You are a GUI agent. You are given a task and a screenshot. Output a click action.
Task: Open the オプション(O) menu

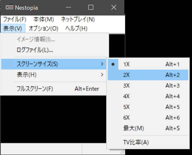(44, 28)
